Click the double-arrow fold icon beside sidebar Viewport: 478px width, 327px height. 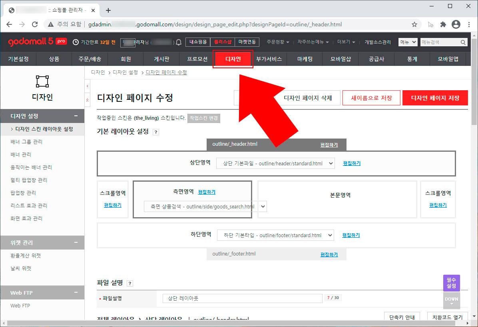(x=88, y=100)
